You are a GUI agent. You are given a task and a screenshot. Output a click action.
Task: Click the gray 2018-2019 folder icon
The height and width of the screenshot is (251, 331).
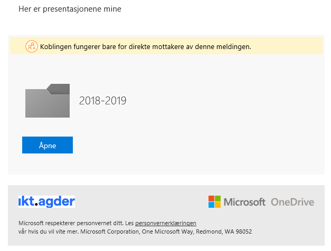tap(48, 101)
